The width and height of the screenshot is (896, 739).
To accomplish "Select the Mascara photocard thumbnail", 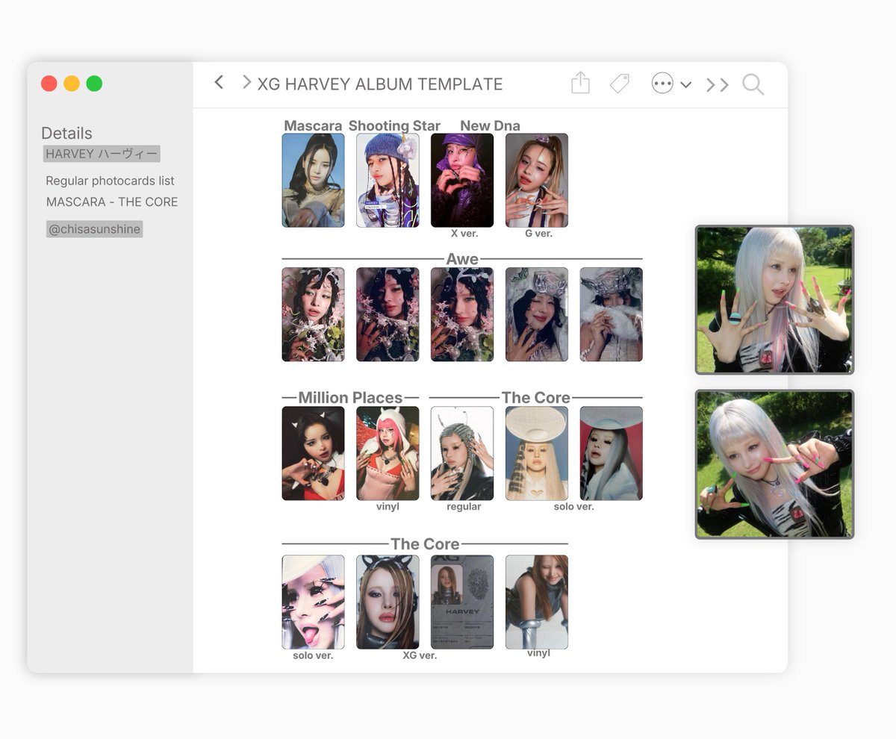I will (313, 180).
